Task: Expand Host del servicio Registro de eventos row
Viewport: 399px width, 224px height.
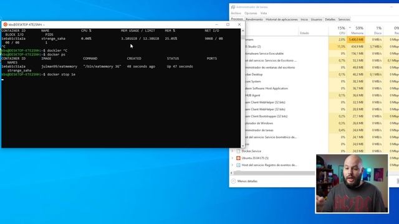Action: 233,165
